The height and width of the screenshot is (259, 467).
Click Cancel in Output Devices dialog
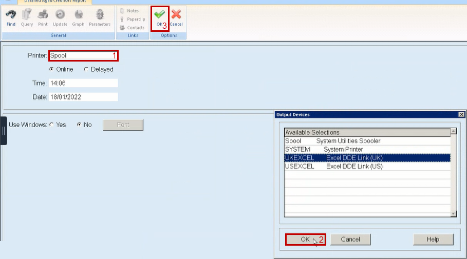point(350,240)
